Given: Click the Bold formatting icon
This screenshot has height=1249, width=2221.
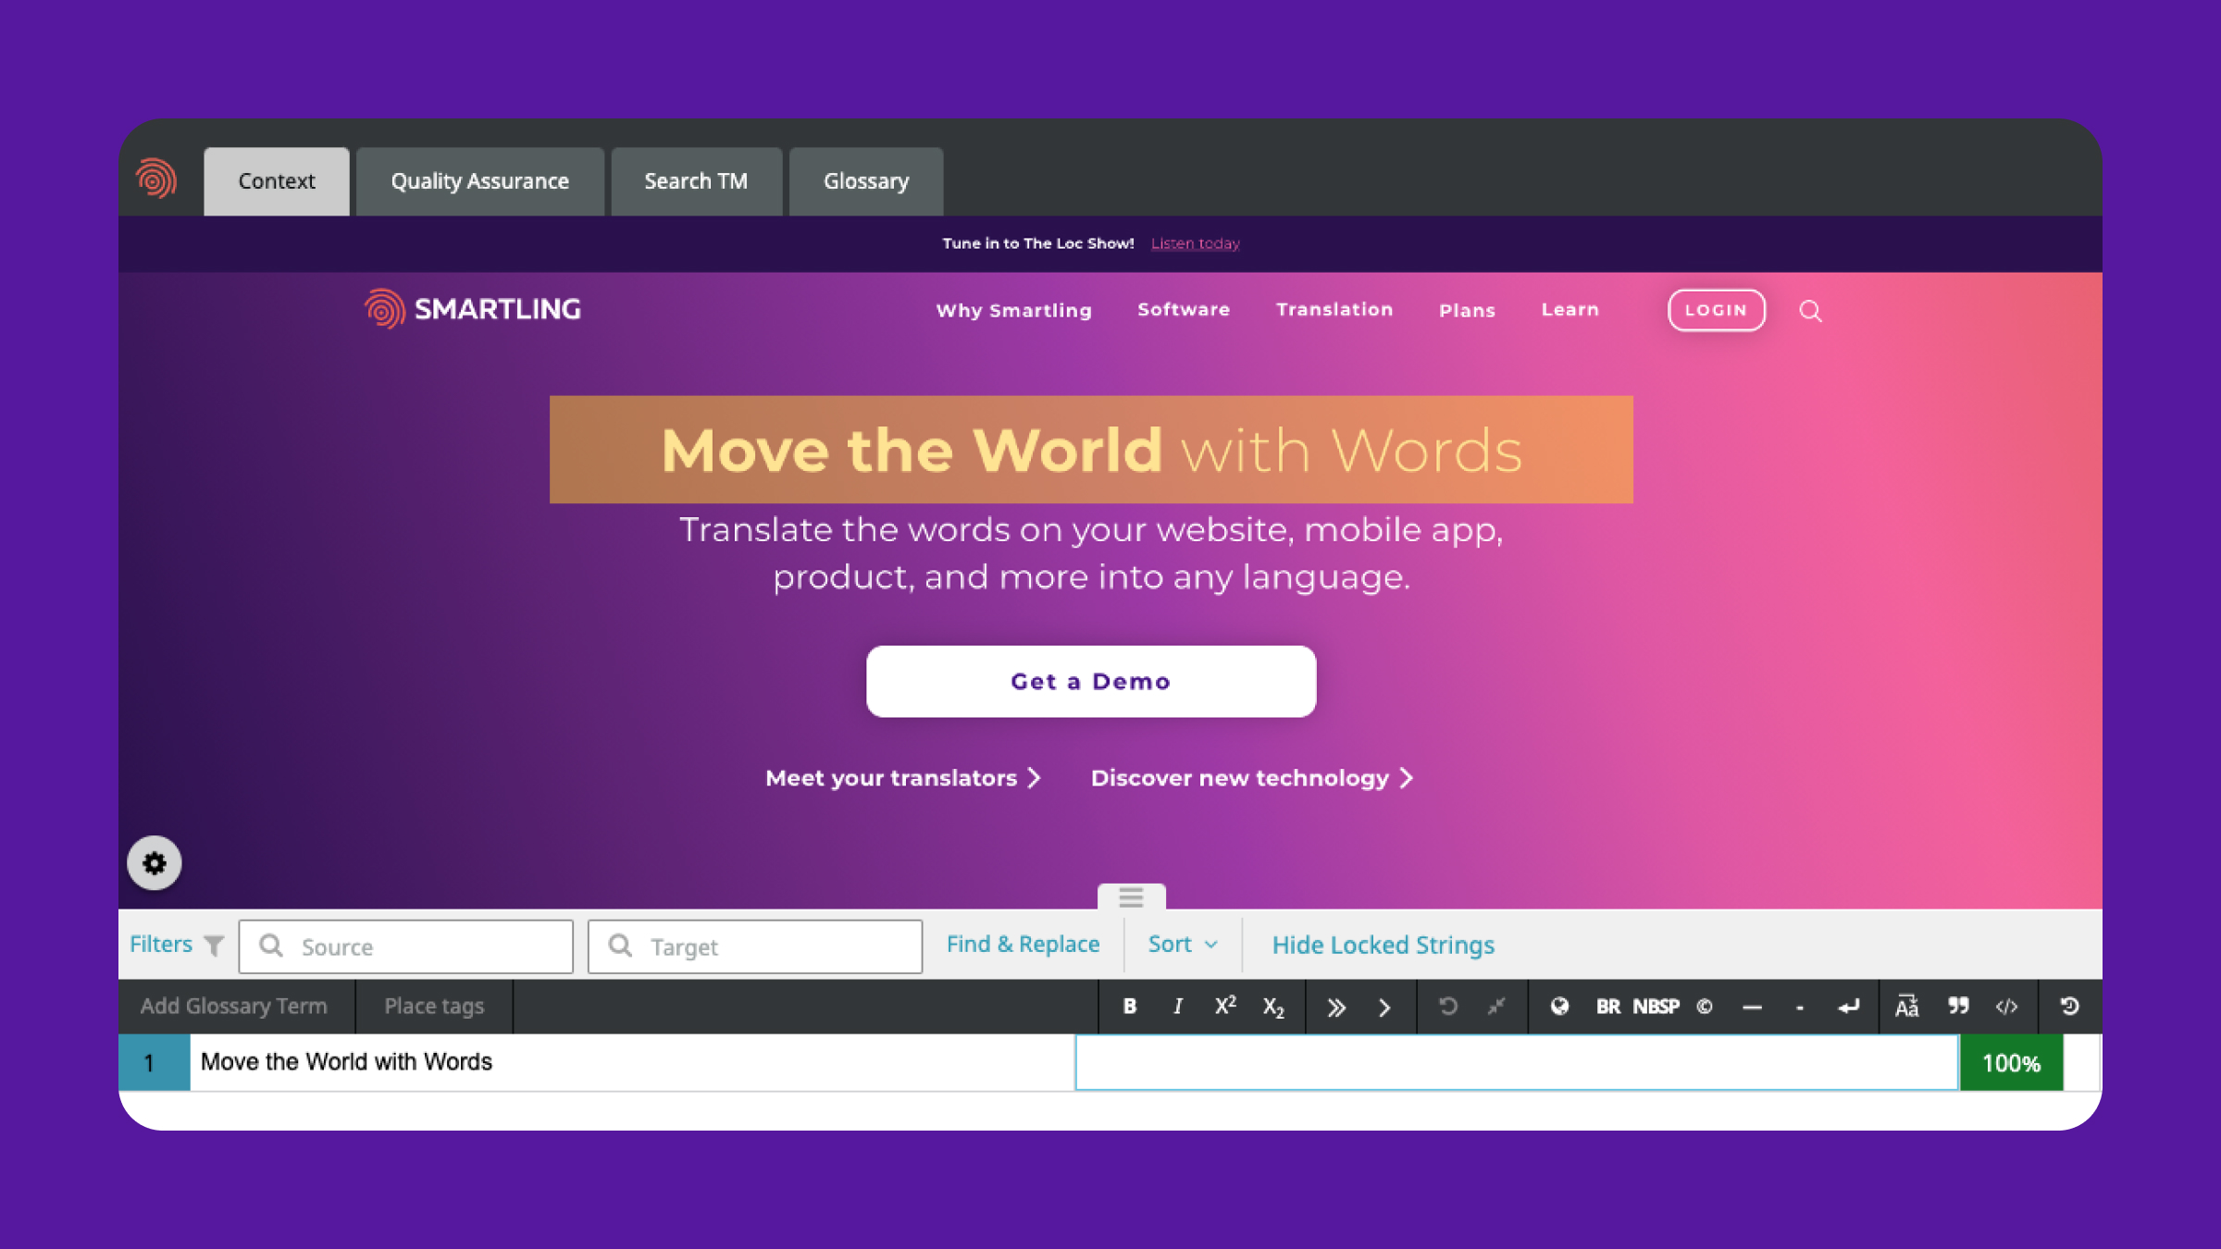Looking at the screenshot, I should click(1129, 1005).
